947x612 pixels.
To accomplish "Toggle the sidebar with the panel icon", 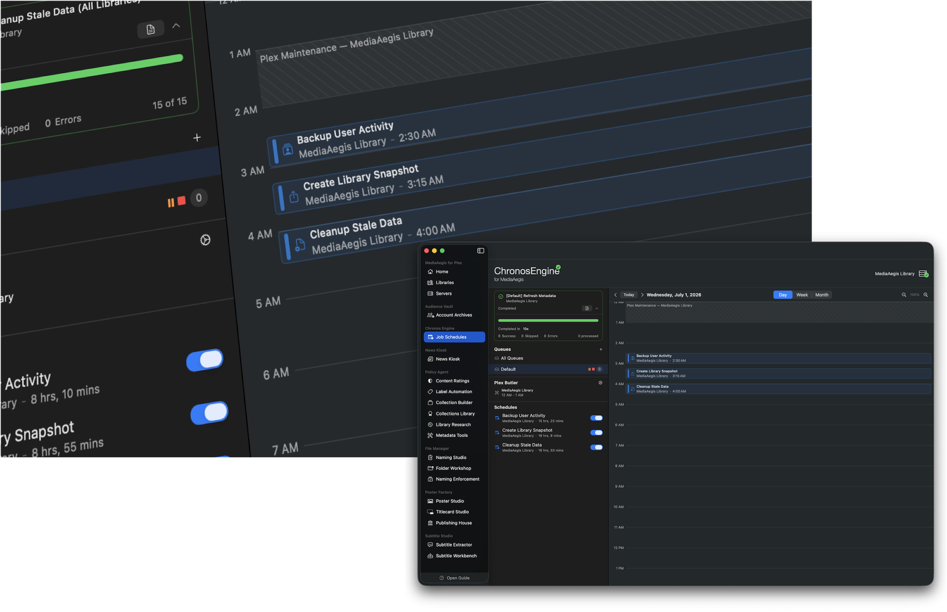I will pyautogui.click(x=481, y=251).
